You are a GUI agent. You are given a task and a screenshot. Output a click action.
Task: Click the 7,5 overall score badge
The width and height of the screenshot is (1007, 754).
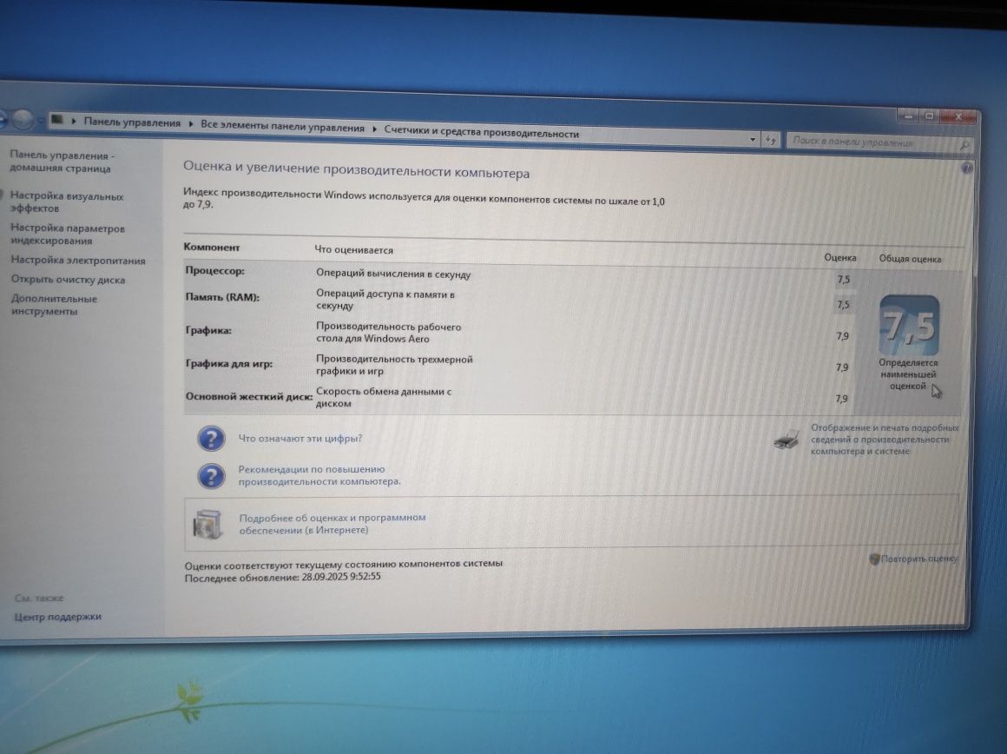point(909,325)
